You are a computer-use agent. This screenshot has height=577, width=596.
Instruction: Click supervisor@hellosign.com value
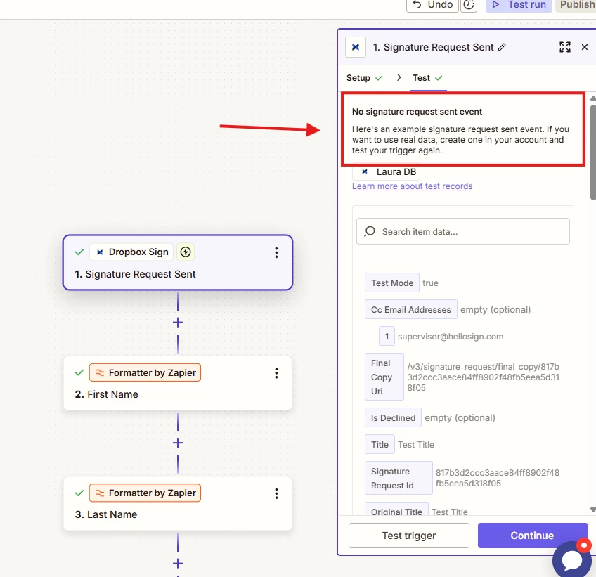point(451,337)
